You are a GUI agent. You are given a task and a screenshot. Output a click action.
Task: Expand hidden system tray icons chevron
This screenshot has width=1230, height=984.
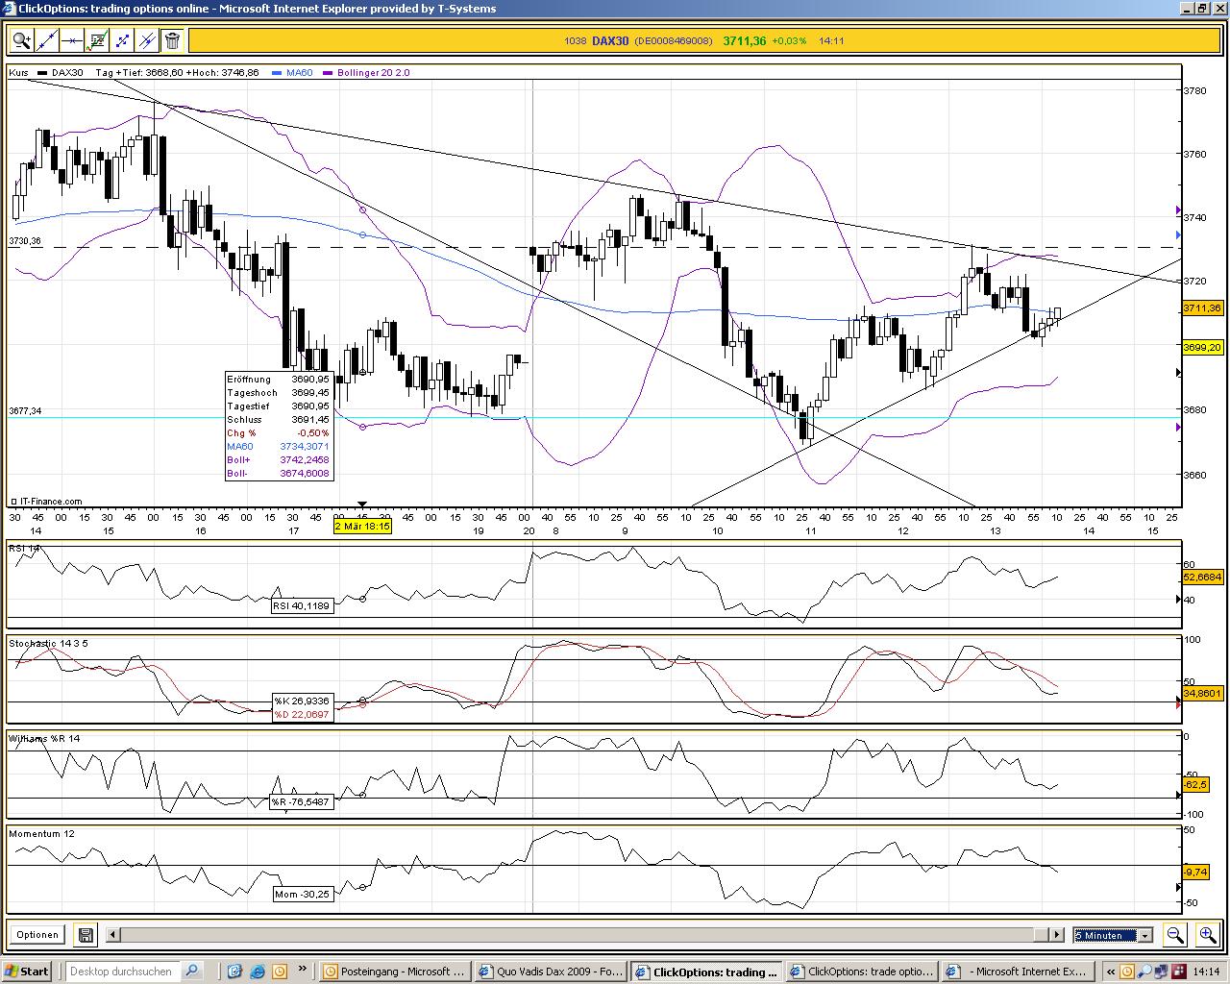(x=1111, y=971)
